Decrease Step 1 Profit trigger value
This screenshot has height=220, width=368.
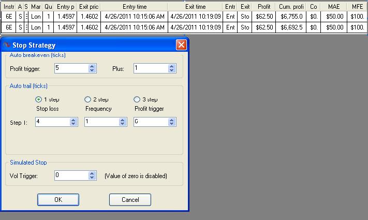(171, 124)
